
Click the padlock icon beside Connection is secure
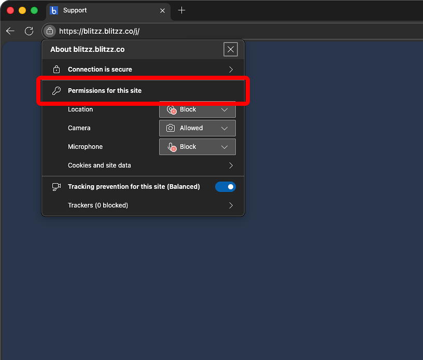57,70
